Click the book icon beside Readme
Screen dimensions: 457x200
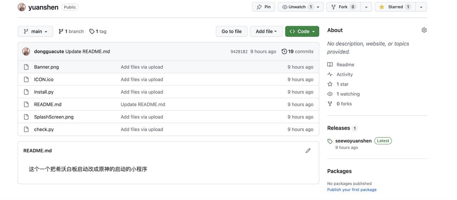(x=330, y=64)
